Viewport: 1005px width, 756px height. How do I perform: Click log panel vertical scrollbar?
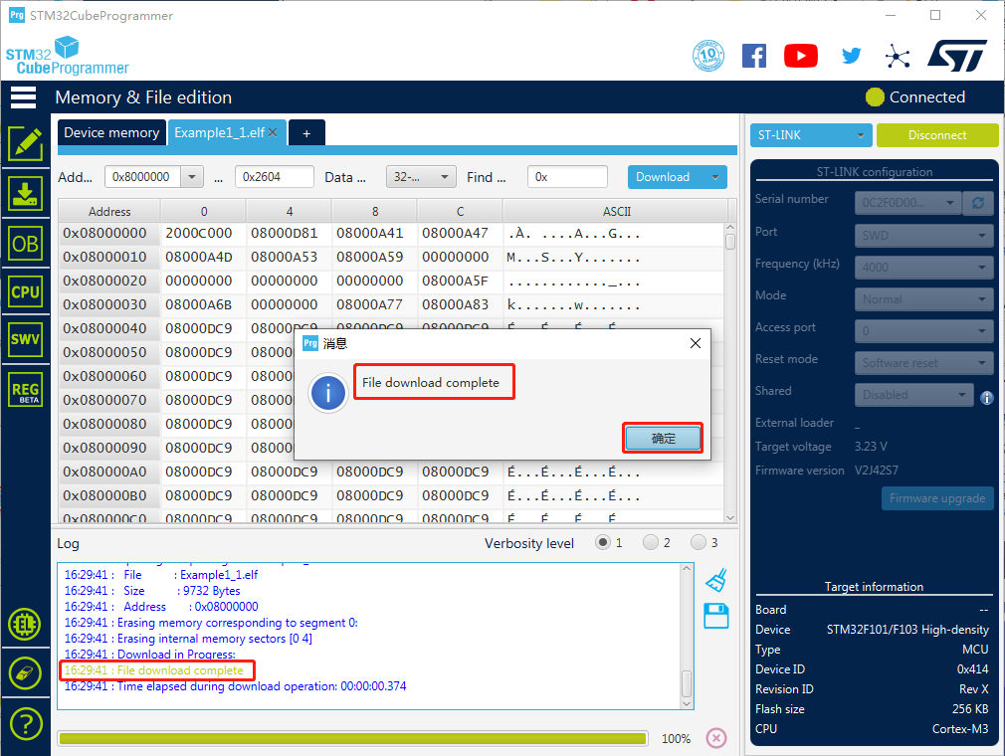pos(687,636)
